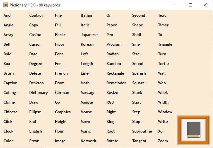This screenshot has height=148, width=213.
Task: Open the 'Rotate' keyword
Action: coord(113,141)
